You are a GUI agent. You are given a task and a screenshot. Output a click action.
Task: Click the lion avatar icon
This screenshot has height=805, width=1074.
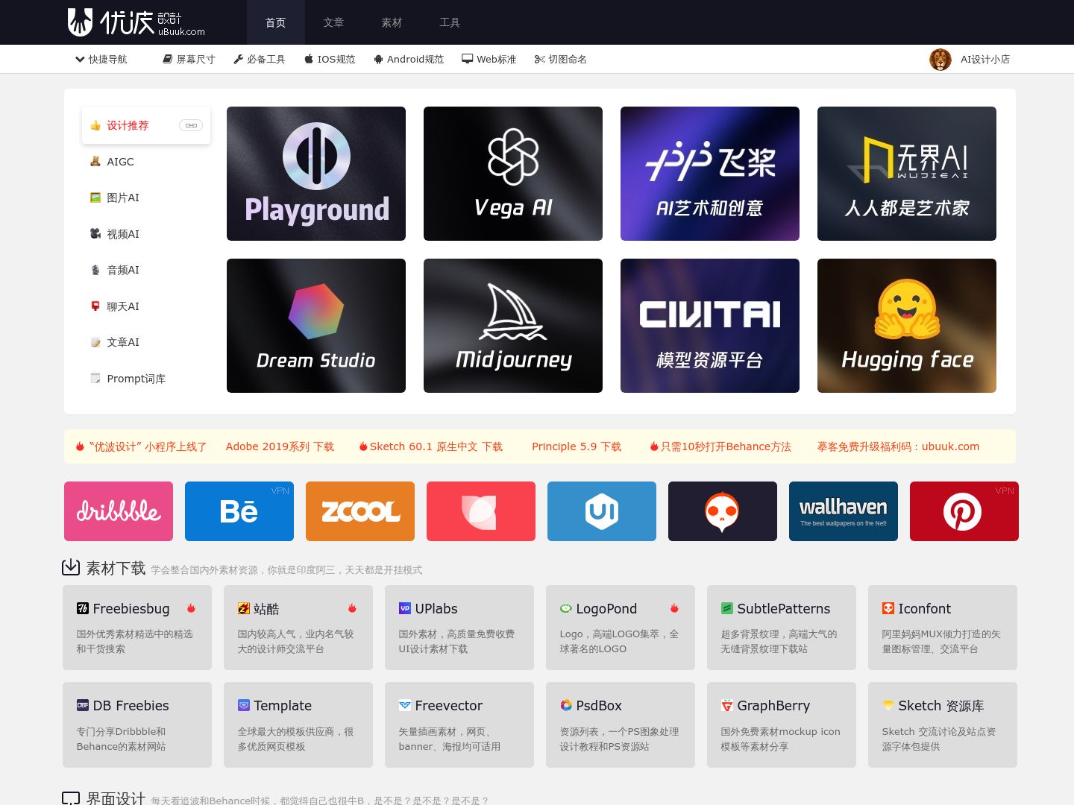coord(940,59)
